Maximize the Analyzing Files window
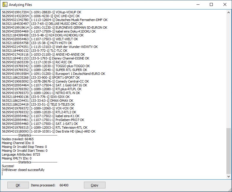Viewport: 232px width, 192px height. [211, 4]
